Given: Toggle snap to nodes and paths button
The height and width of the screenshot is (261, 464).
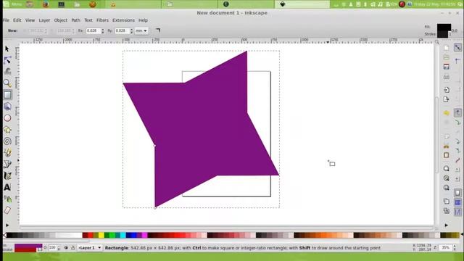Looking at the screenshot, I should tap(457, 113).
